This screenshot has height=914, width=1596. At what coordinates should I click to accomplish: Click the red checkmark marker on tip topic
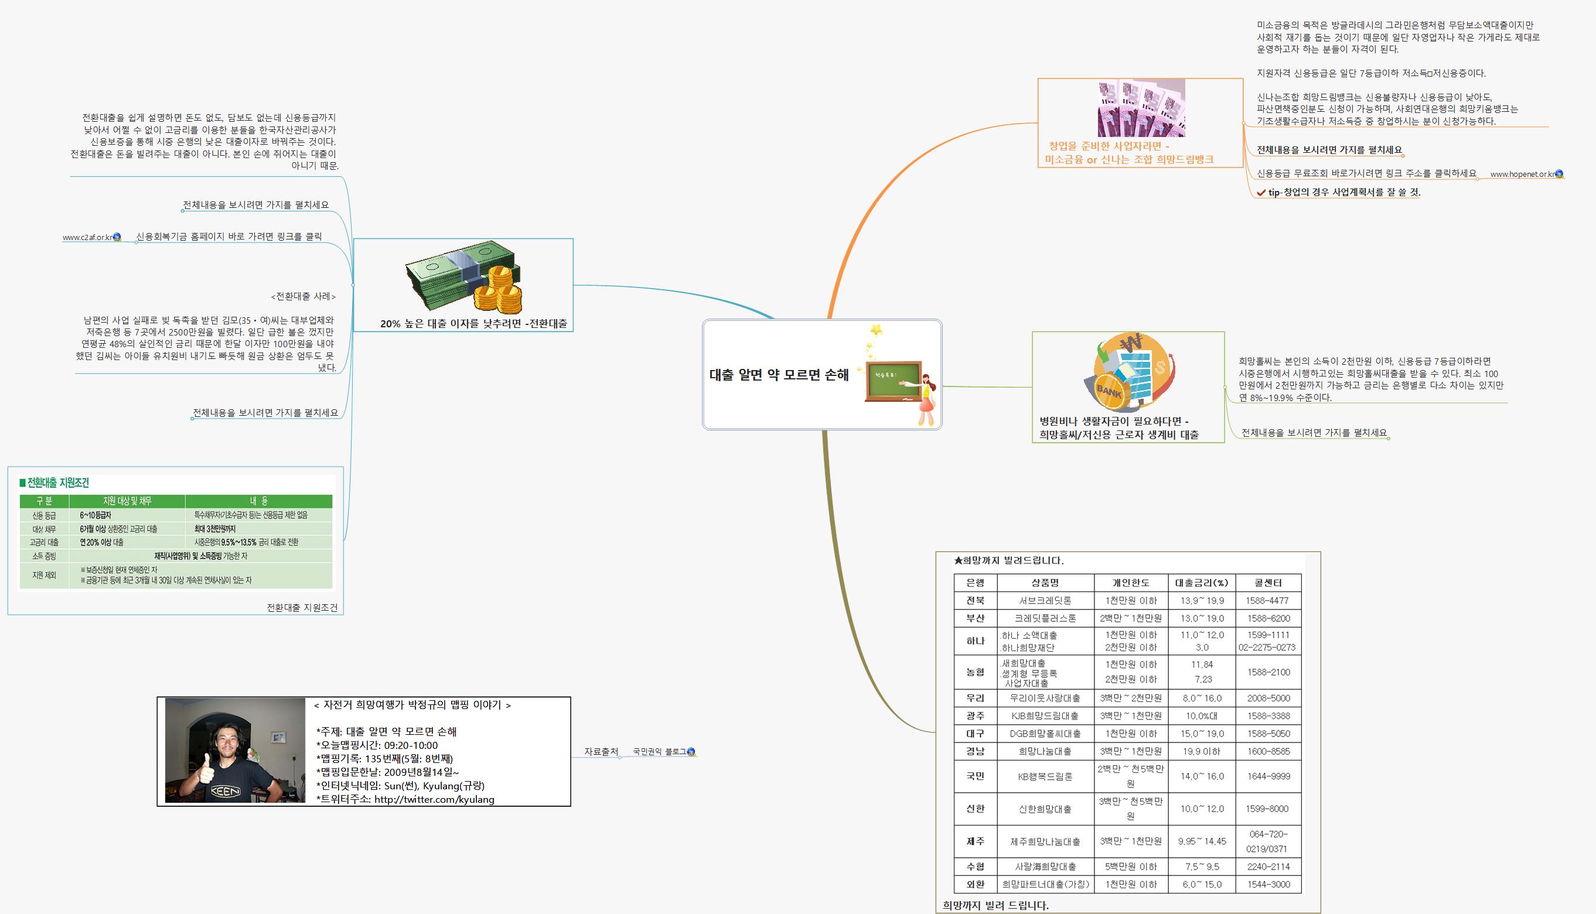1261,193
